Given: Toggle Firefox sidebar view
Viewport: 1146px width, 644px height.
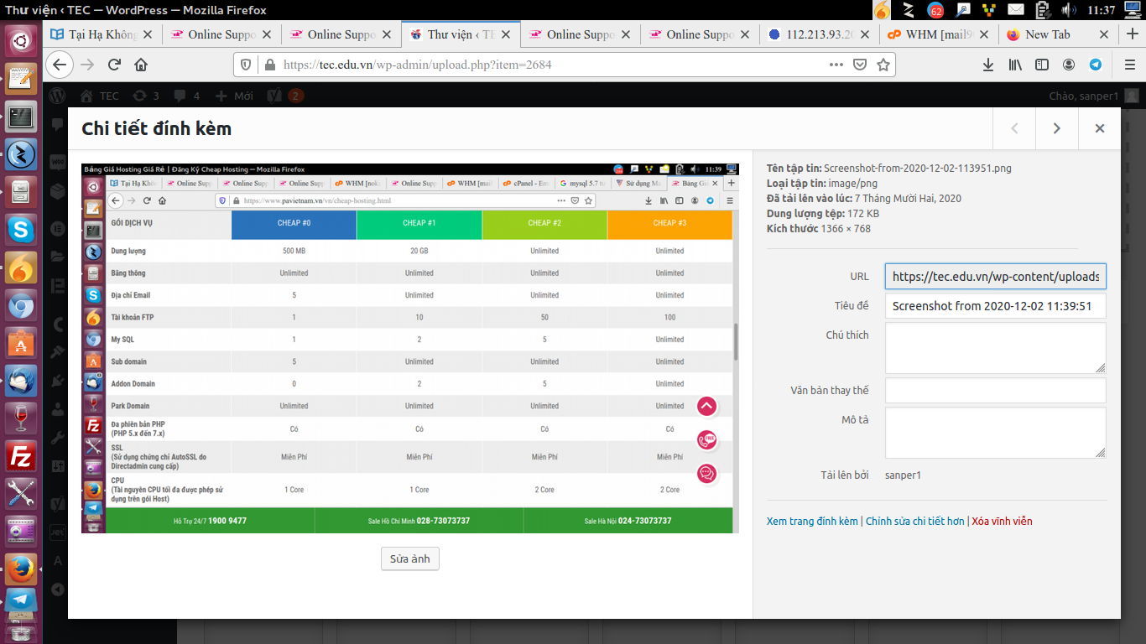Looking at the screenshot, I should (x=1042, y=65).
